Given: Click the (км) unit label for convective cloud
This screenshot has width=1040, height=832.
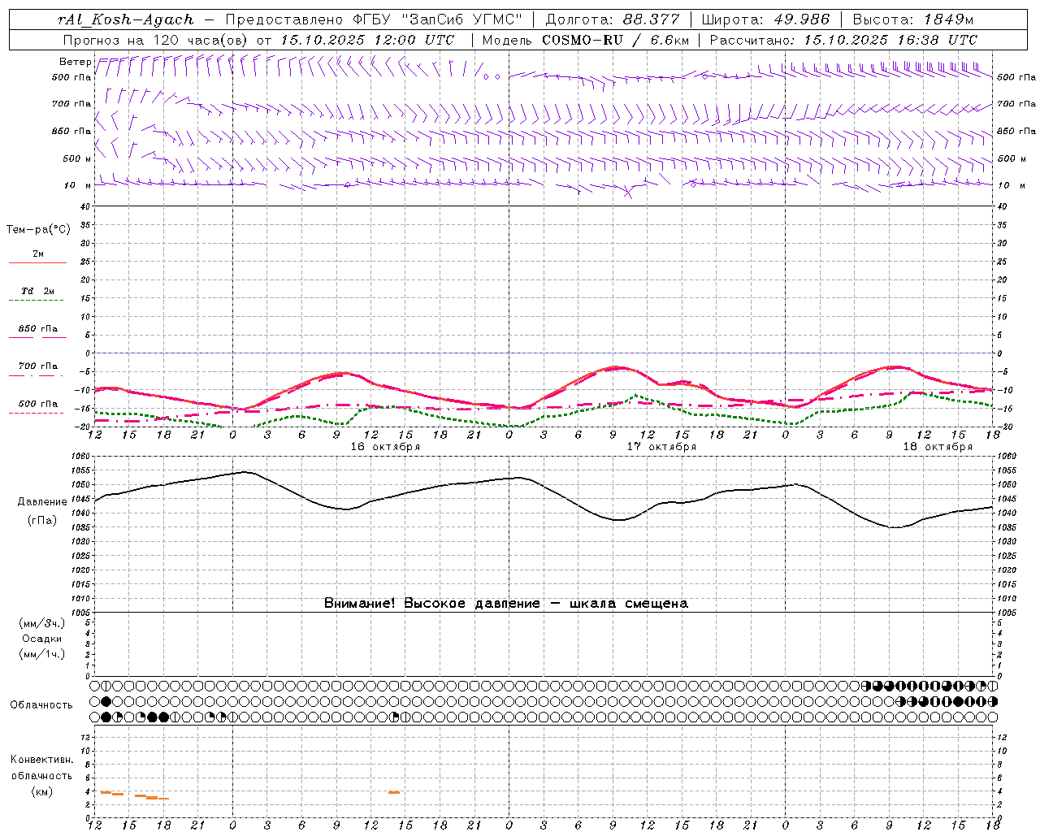Looking at the screenshot, I should tap(41, 791).
